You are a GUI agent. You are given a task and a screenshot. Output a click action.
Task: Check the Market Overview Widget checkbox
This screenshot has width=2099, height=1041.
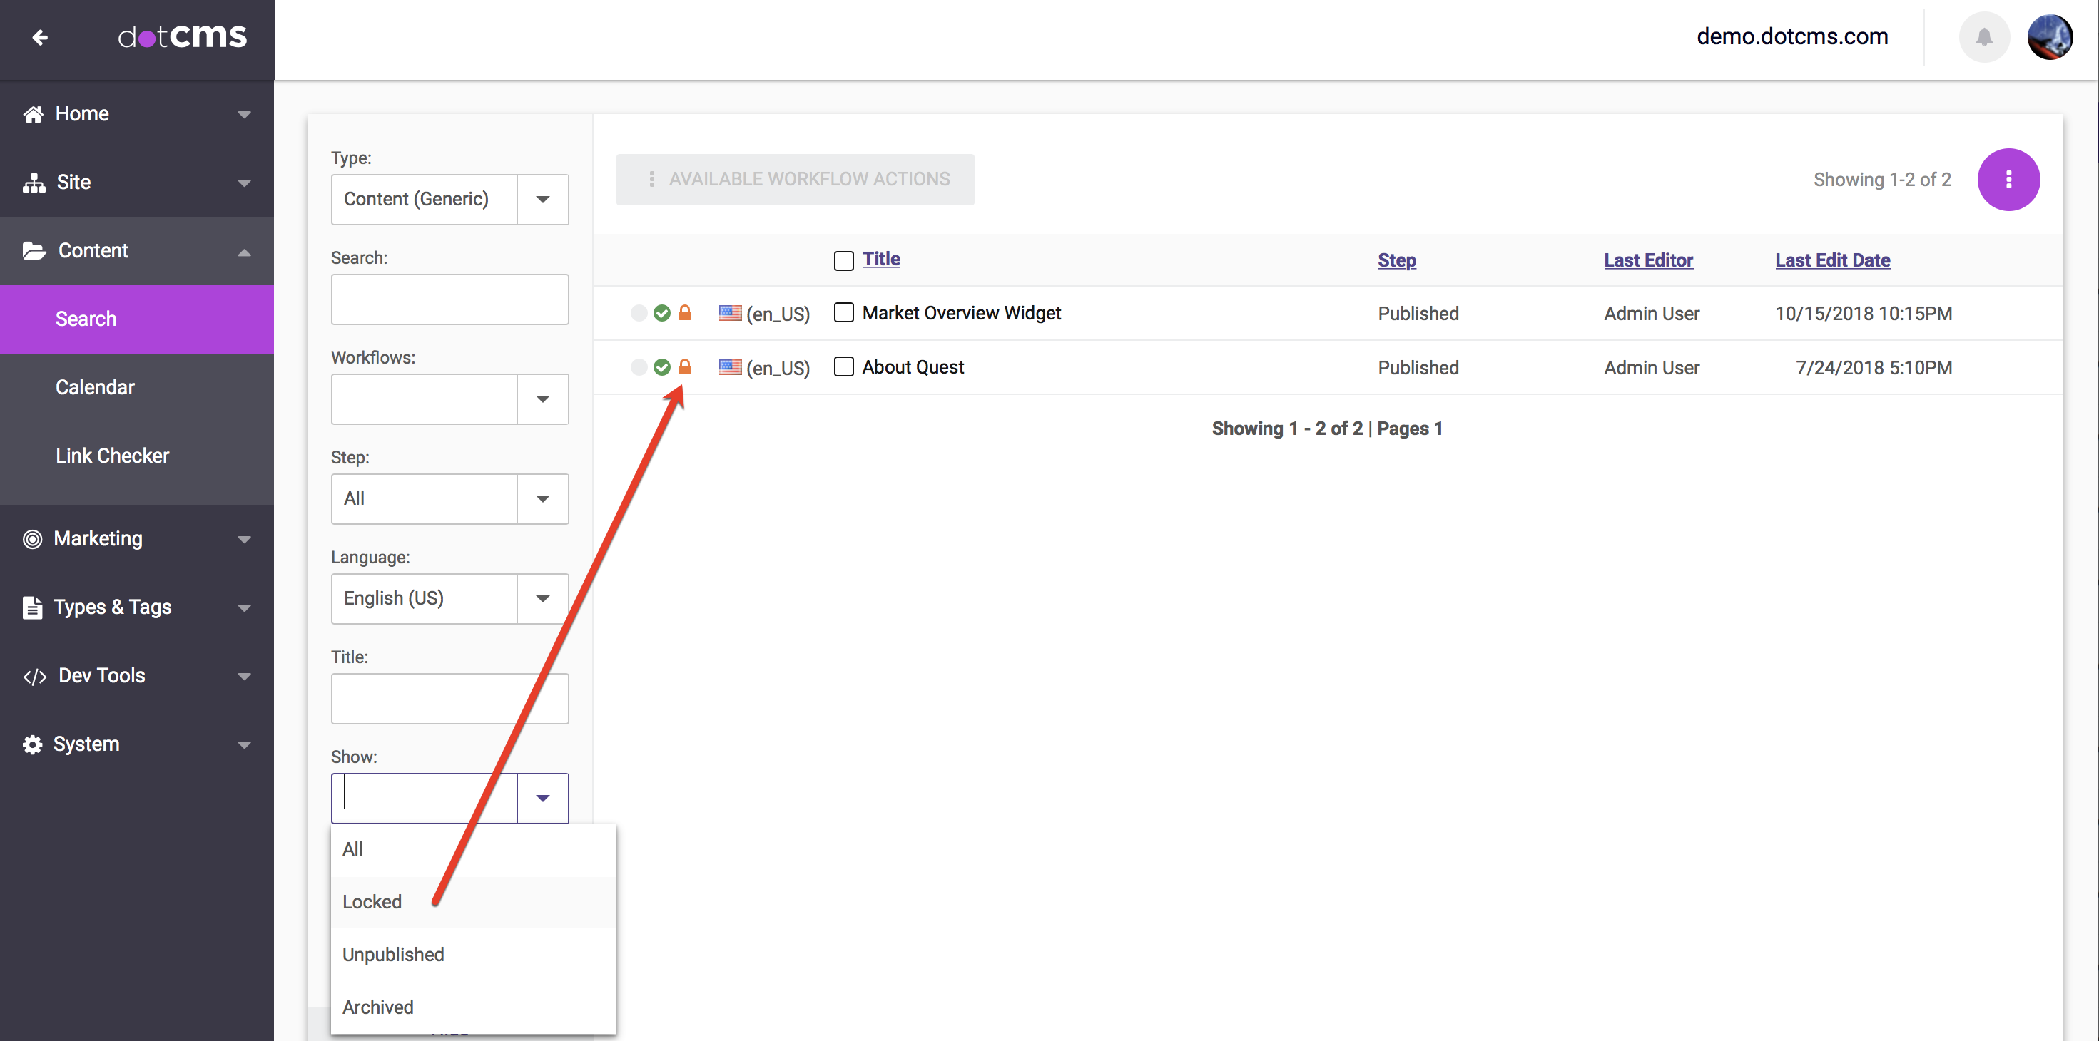[843, 313]
